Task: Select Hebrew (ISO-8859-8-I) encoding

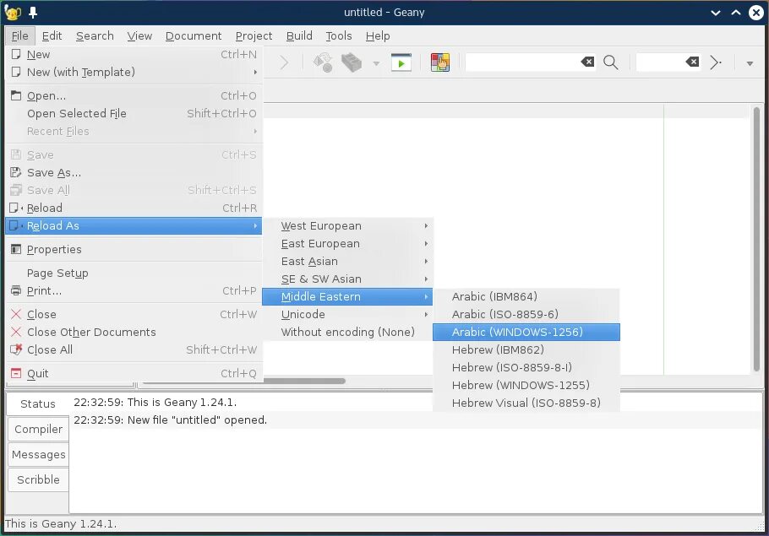Action: [526, 367]
